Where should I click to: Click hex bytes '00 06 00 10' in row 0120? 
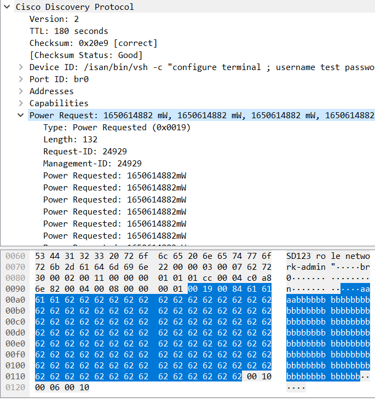62,388
